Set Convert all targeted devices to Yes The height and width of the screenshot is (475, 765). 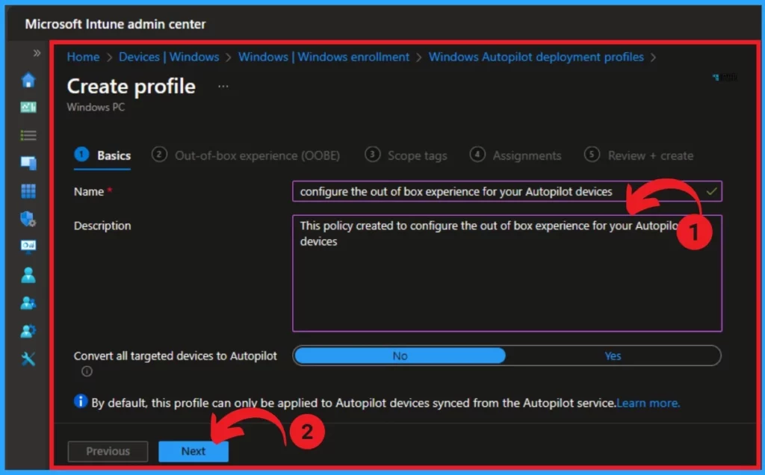tap(613, 356)
